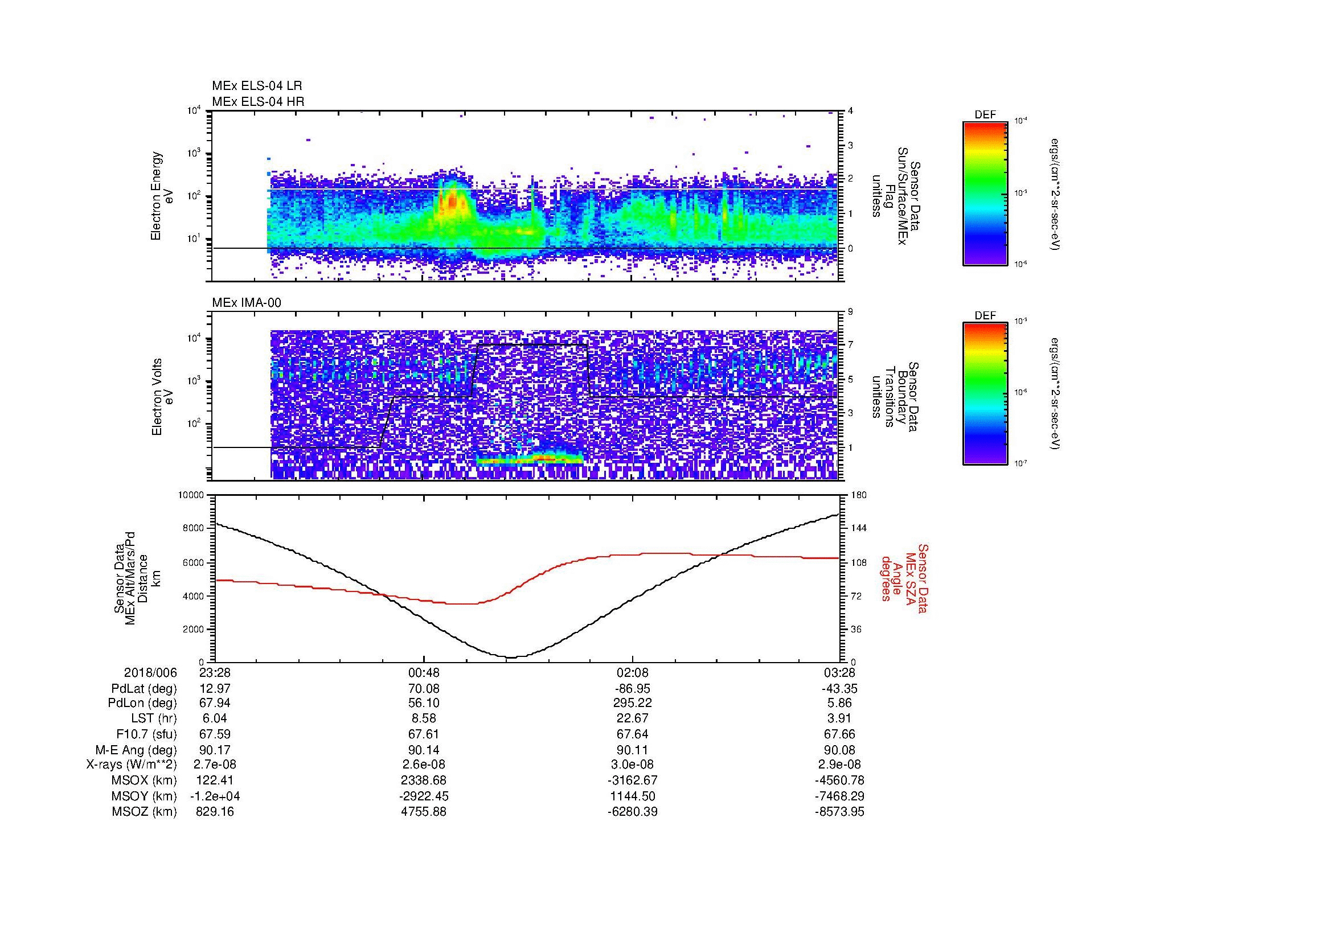Screen dimensions: 1332x941
Task: Click the '02:08' time axis label
Action: pos(632,673)
